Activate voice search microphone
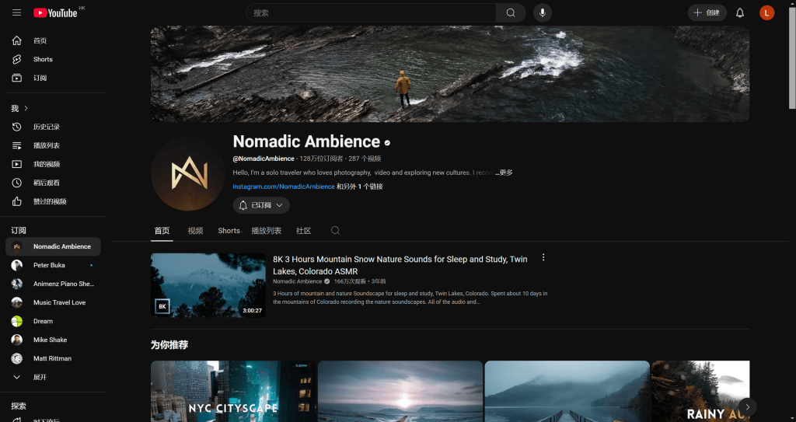The height and width of the screenshot is (422, 796). click(x=542, y=12)
